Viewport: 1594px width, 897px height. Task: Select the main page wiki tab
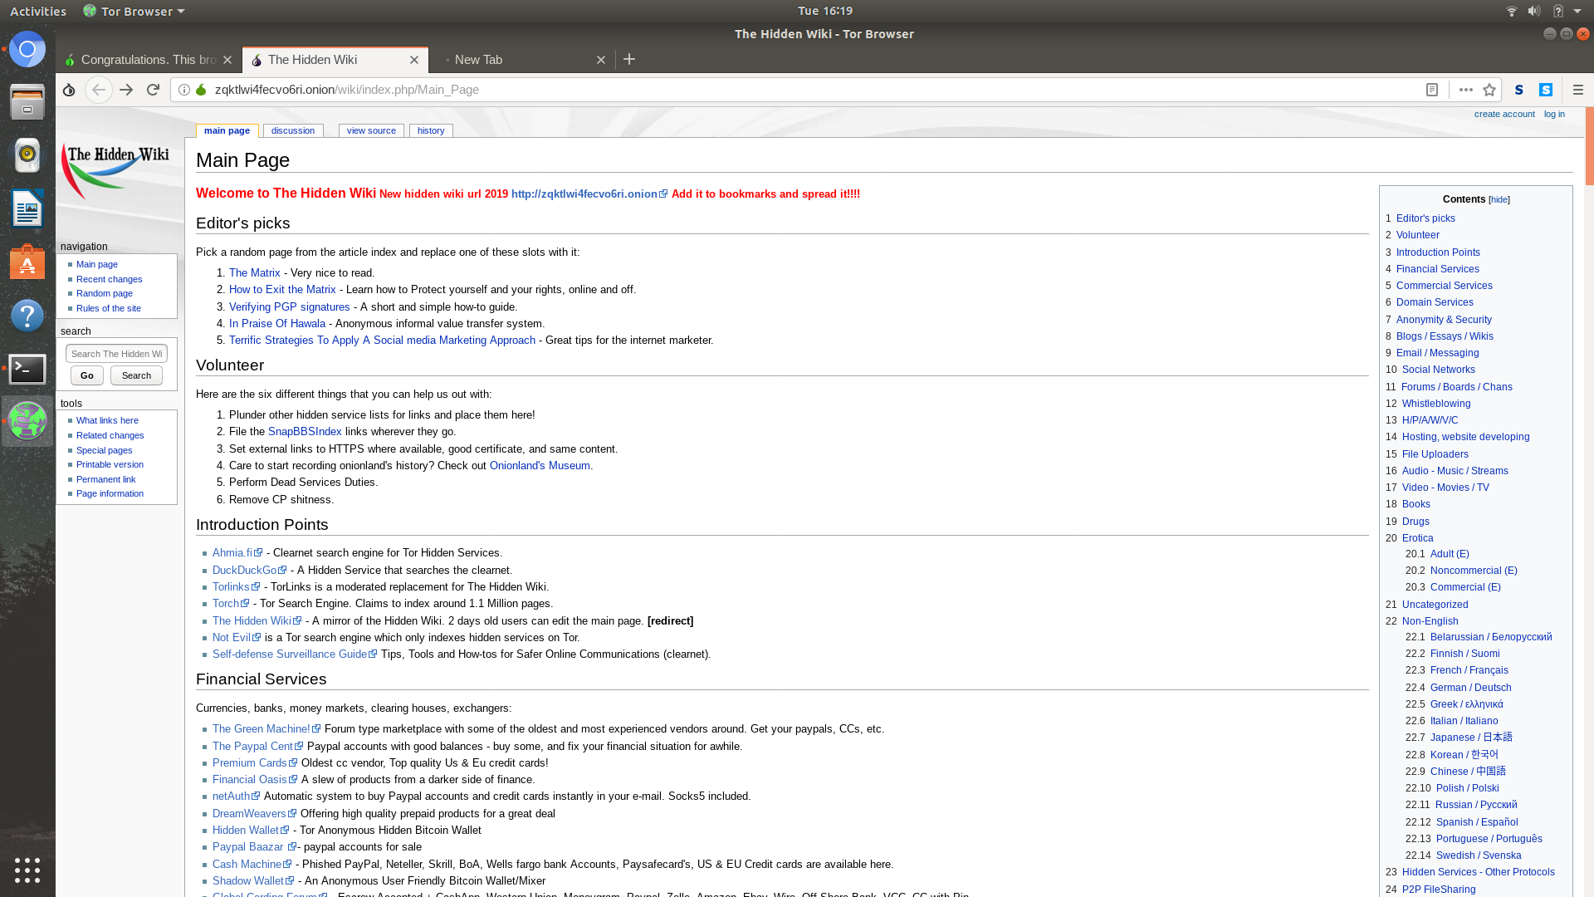pyautogui.click(x=227, y=130)
